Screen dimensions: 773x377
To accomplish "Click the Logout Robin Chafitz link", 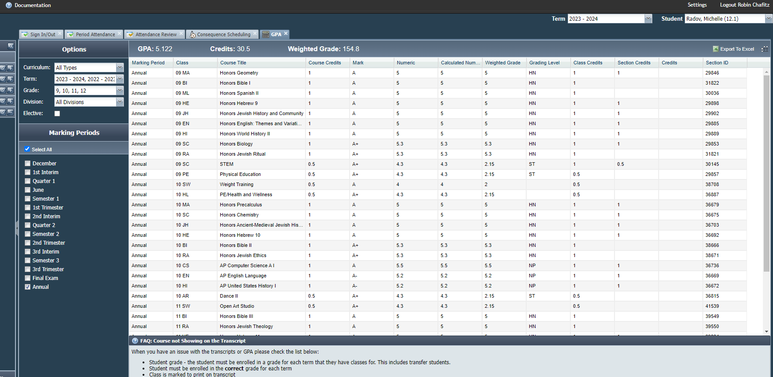I will coord(745,5).
